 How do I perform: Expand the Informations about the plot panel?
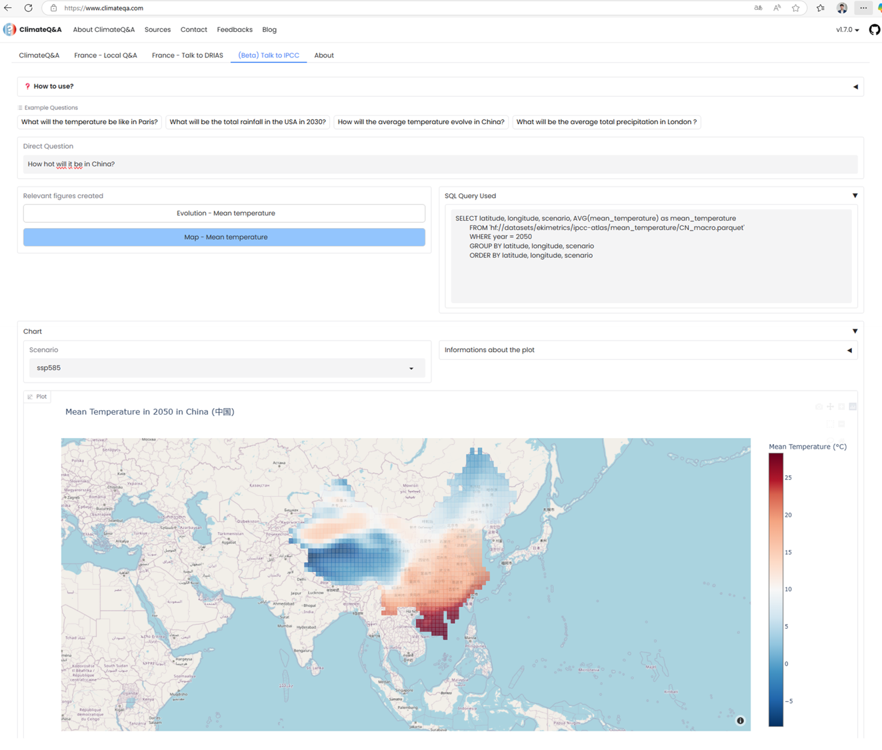pyautogui.click(x=849, y=350)
